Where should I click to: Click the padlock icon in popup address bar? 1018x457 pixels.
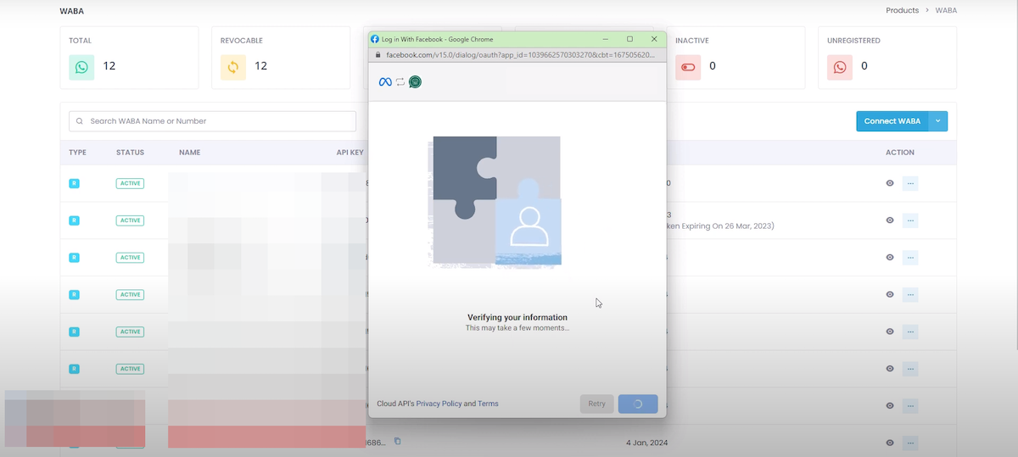coord(378,54)
